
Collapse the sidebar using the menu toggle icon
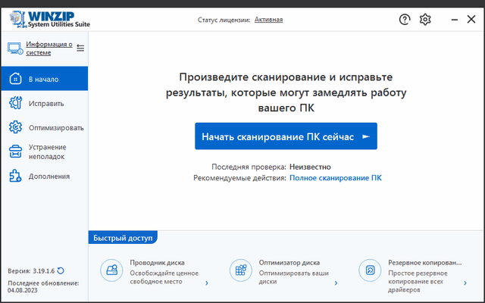pyautogui.click(x=80, y=48)
